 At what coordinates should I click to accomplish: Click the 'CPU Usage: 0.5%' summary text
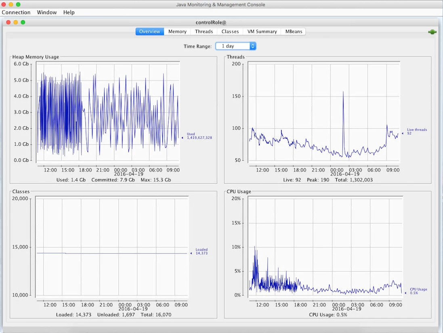click(x=328, y=315)
